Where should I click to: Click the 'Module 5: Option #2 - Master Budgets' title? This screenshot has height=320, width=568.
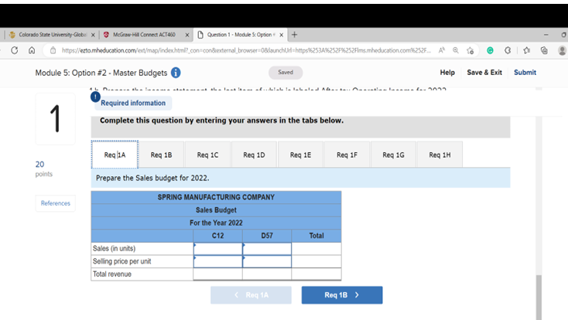pos(101,73)
